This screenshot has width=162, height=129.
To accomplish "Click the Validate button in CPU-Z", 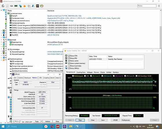I will coord(48,122).
